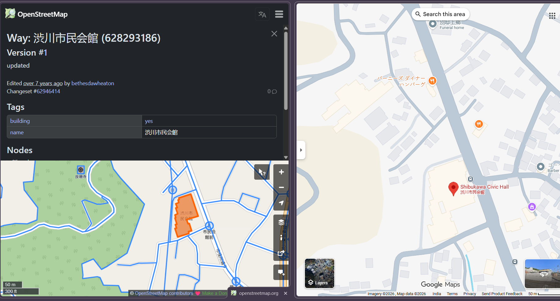Viewport: 560px width, 301px height.
Task: Open the map legend info button
Action: click(x=281, y=237)
